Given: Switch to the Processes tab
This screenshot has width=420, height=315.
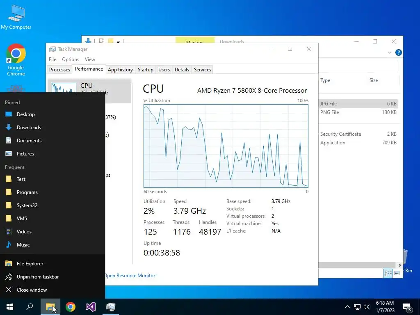Looking at the screenshot, I should coord(59,70).
